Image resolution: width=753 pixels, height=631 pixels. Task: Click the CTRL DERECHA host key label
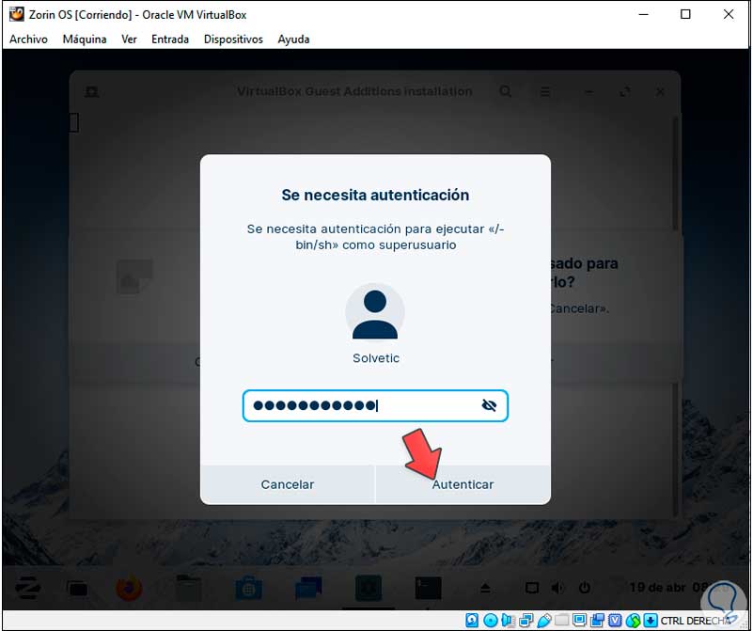pyautogui.click(x=695, y=621)
